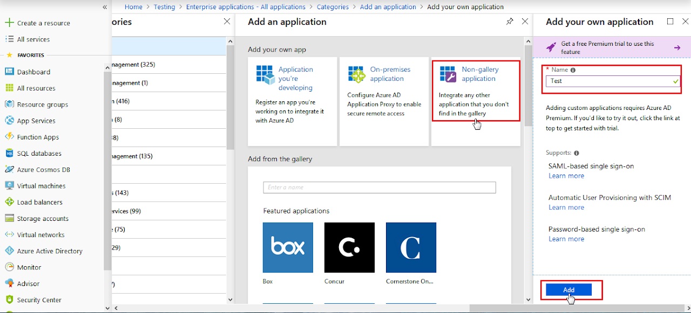Open the Resource groups icon
This screenshot has width=691, height=313.
point(9,104)
